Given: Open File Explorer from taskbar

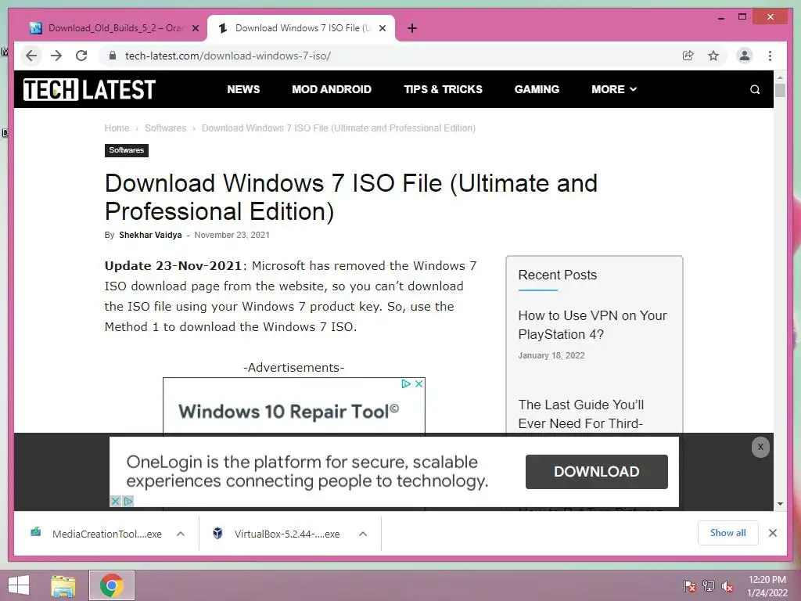Looking at the screenshot, I should click(63, 585).
